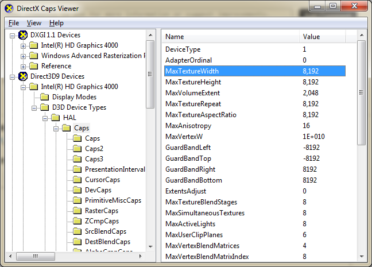This screenshot has width=372, height=267.
Task: Collapse the DXGI 1.1 Devices node
Action: (x=12, y=36)
